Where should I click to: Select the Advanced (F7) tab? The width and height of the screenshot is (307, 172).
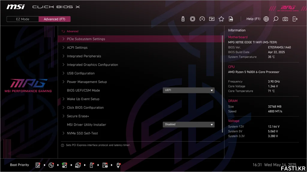pyautogui.click(x=55, y=19)
